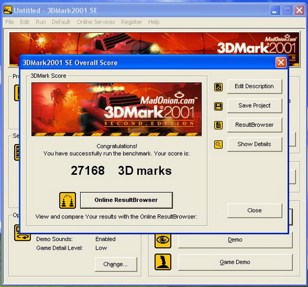Open the ResultBrowser button
The height and width of the screenshot is (287, 308).
(254, 125)
